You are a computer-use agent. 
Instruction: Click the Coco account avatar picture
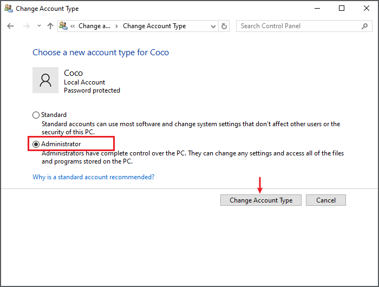(x=45, y=80)
